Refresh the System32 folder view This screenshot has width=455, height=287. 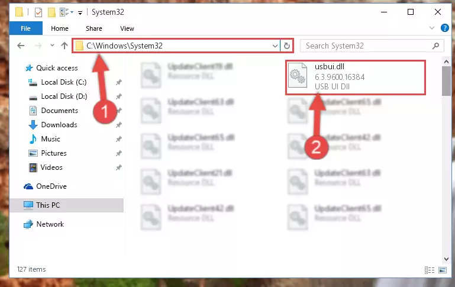click(x=287, y=46)
